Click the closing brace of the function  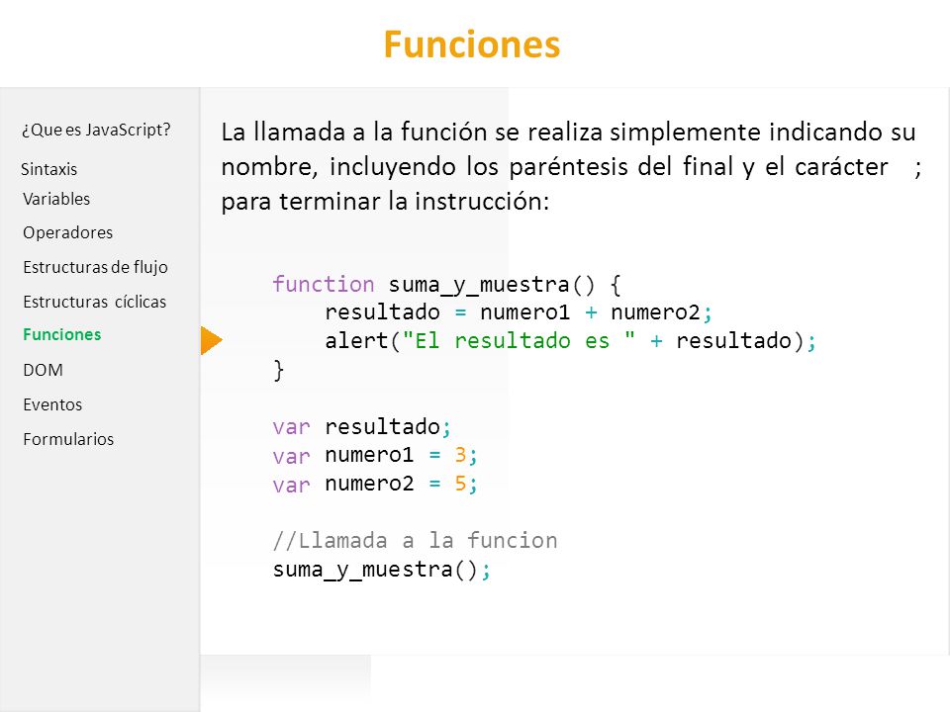click(x=279, y=369)
